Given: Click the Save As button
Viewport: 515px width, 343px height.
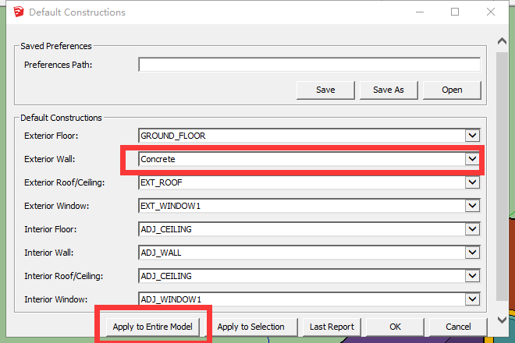Looking at the screenshot, I should click(388, 90).
